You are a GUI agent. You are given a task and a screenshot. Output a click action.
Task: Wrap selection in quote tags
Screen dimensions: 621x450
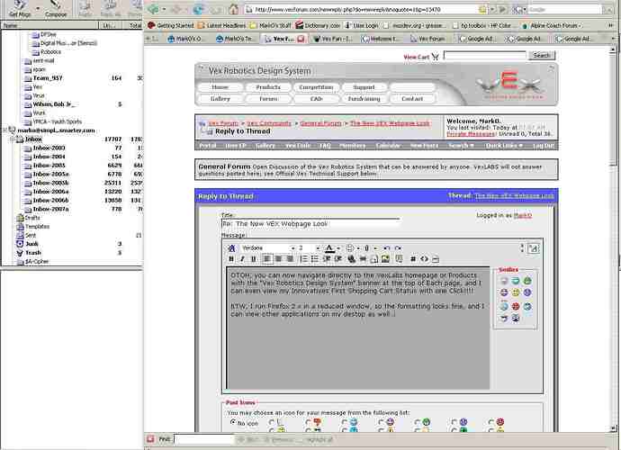[x=399, y=259]
